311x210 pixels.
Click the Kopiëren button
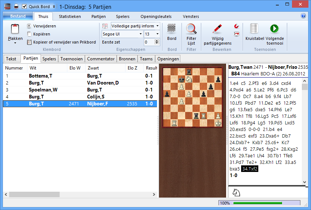pos(39,34)
